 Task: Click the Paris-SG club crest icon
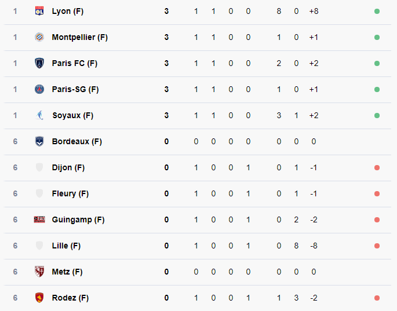pos(39,89)
